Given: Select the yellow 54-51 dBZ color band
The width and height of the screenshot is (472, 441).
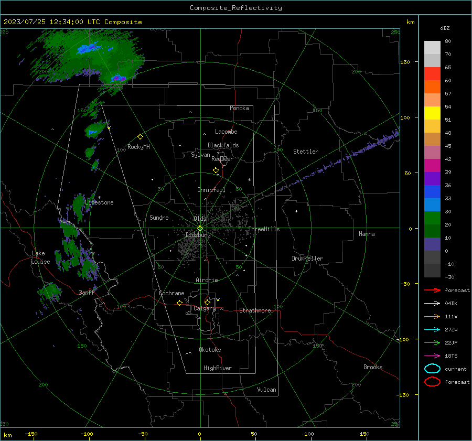Looking at the screenshot, I should click(x=432, y=113).
